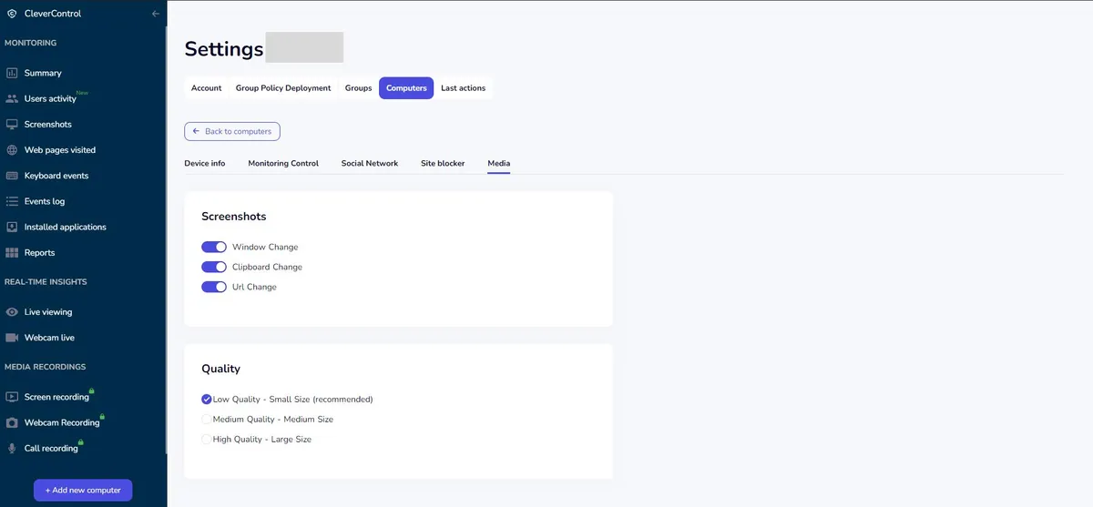Click the CleverControl shield logo
This screenshot has height=507, width=1093.
11,14
